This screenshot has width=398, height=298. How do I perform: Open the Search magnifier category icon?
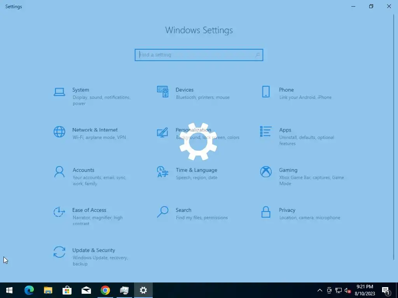point(162,212)
